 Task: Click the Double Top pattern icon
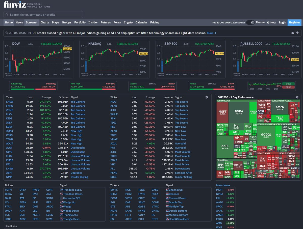pyautogui.click(x=167, y=202)
